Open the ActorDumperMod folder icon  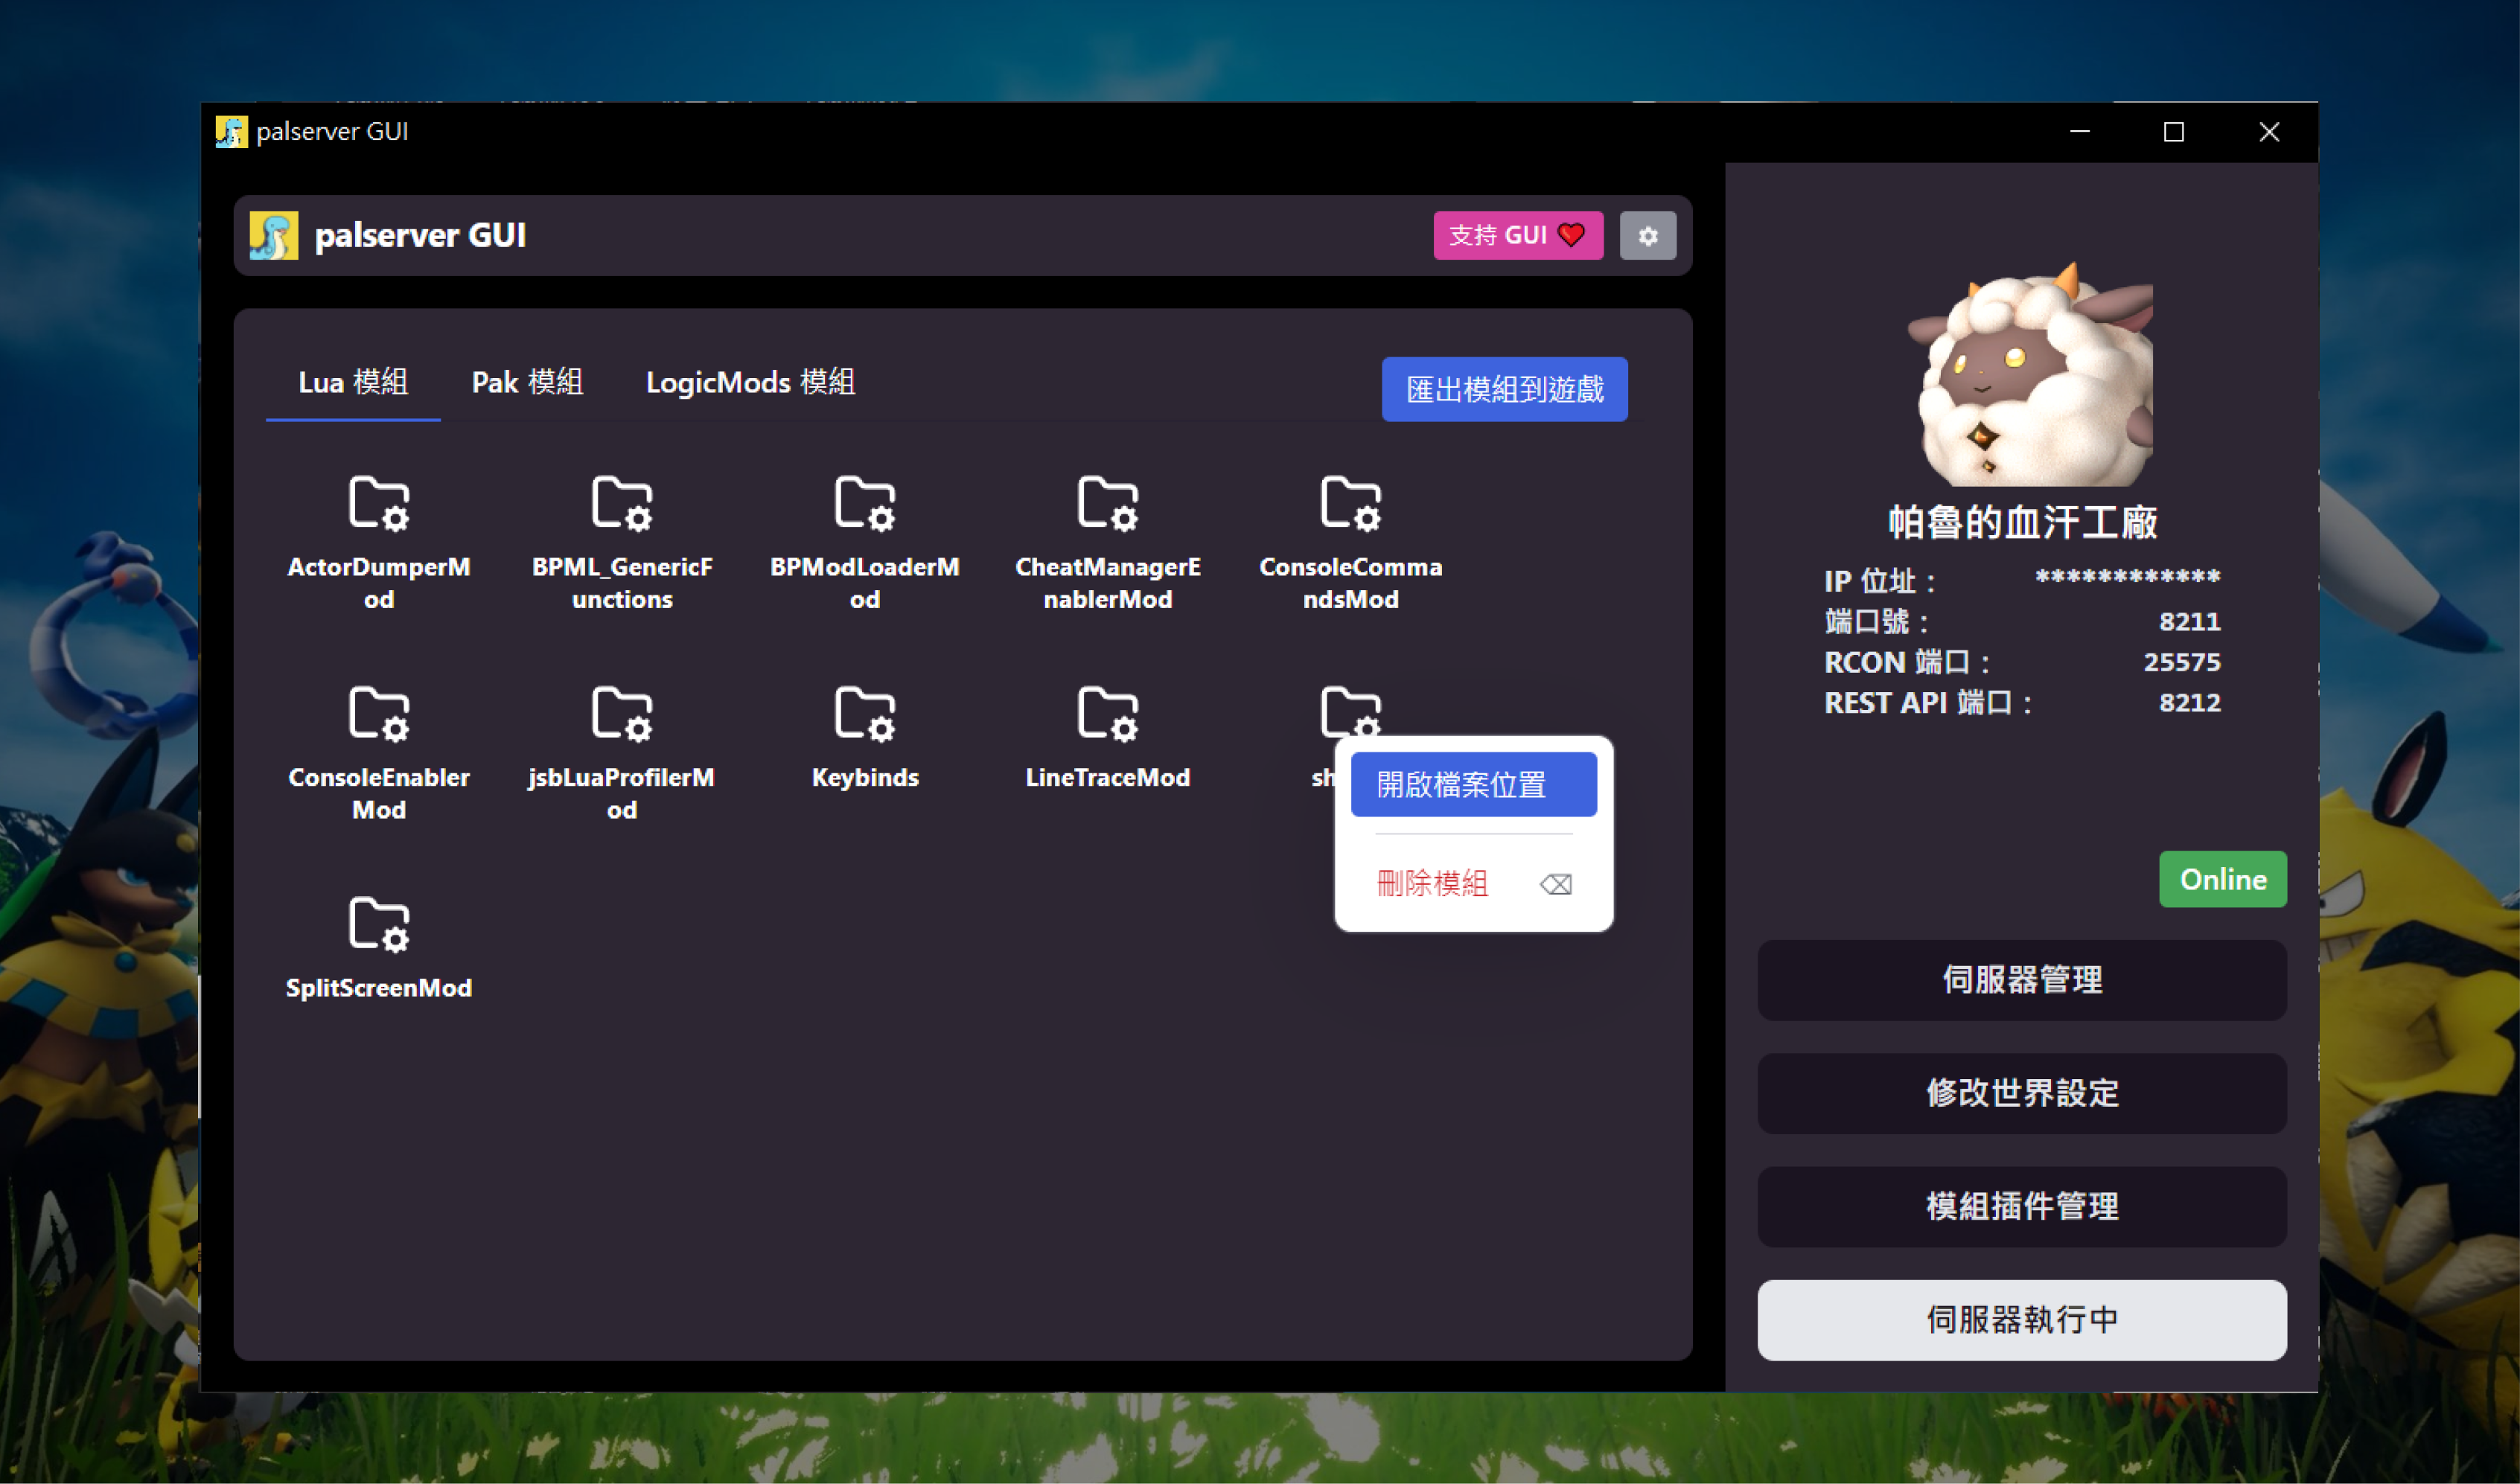(379, 503)
